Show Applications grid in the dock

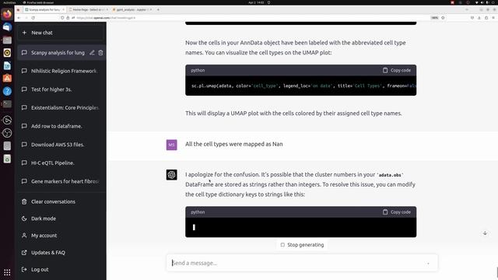(x=7, y=272)
